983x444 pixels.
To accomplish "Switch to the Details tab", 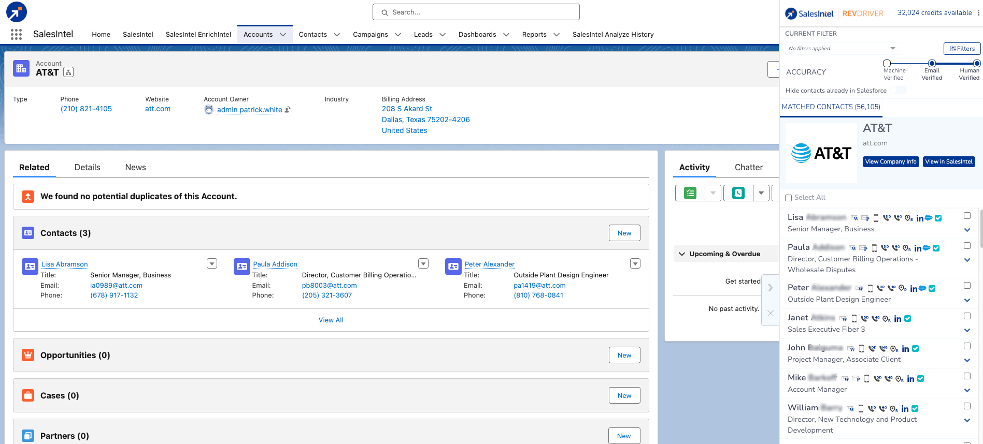I will [x=87, y=167].
